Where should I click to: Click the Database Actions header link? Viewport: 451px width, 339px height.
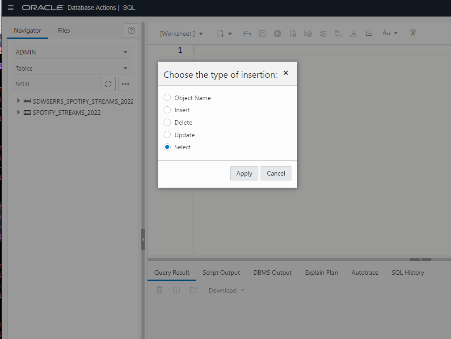tap(92, 8)
